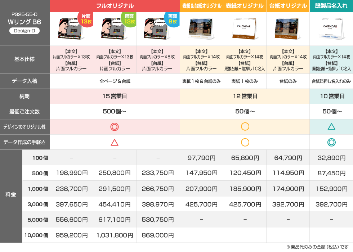
Task: Click the orange circle in デザインのオリジナル性 row
Action: pyautogui.click(x=245, y=127)
